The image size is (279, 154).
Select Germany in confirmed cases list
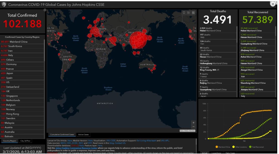point(22,64)
